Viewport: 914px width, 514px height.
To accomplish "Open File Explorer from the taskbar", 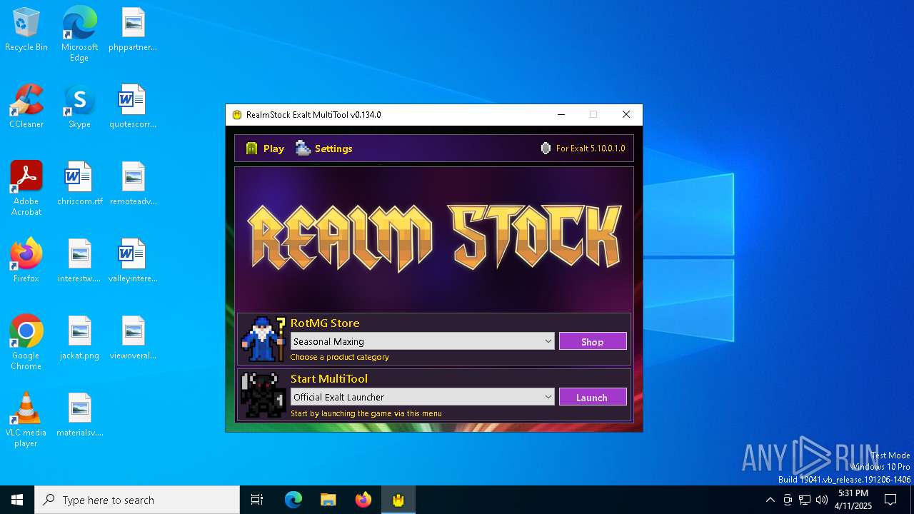I will (x=328, y=500).
